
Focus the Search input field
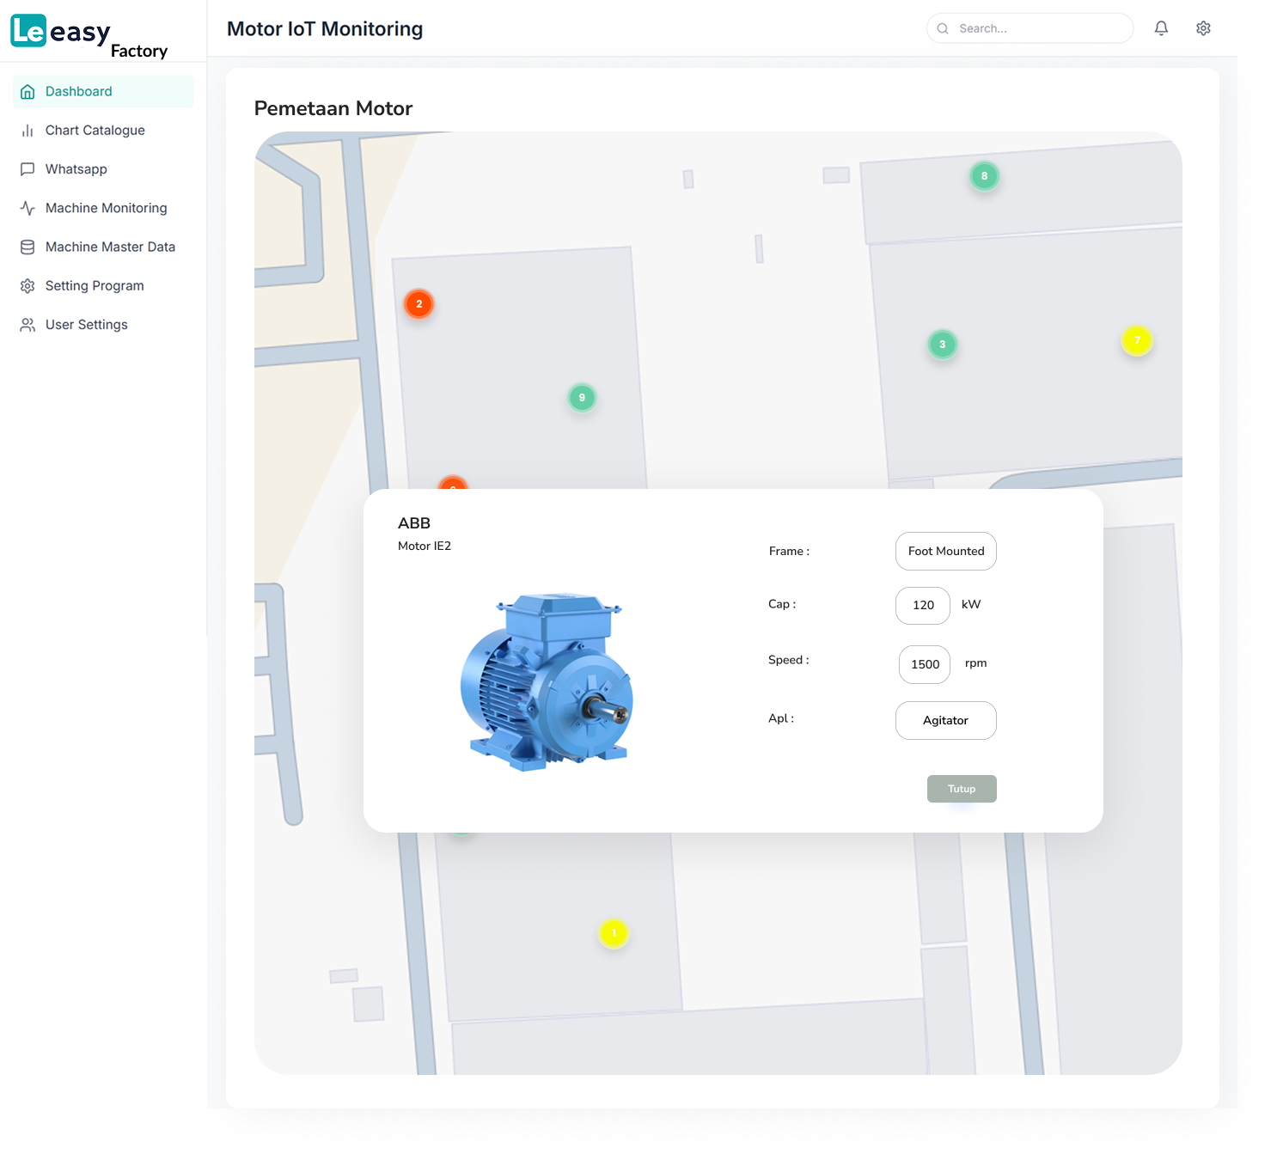[1040, 28]
